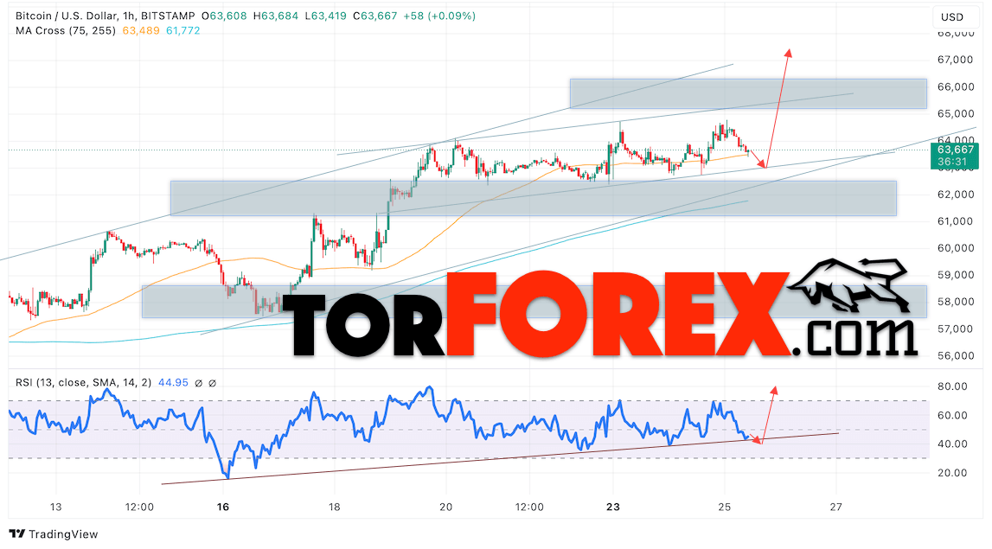The image size is (992, 549).
Task: Click the 62,000 price axis label
Action: point(956,195)
